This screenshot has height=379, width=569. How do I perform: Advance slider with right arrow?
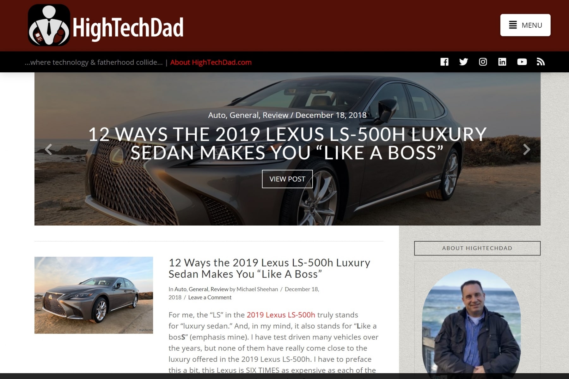(x=526, y=149)
